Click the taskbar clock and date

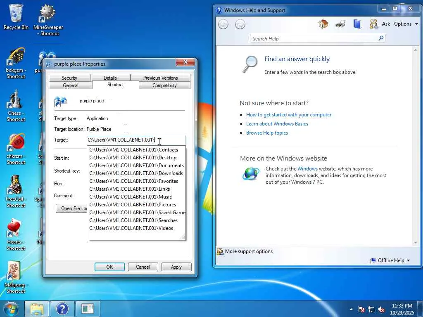pos(402,309)
